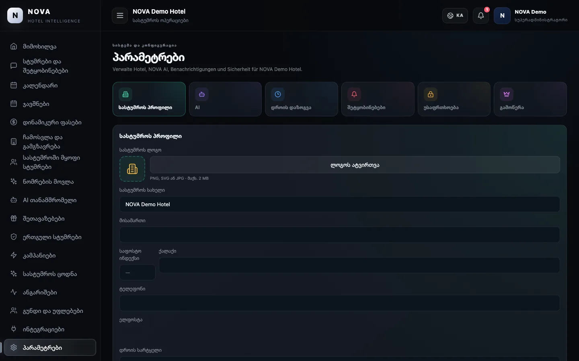
Task: Click the ტელეფონი phone input field
Action: coord(340,303)
